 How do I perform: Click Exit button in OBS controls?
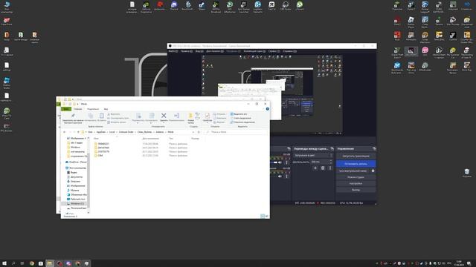356,190
